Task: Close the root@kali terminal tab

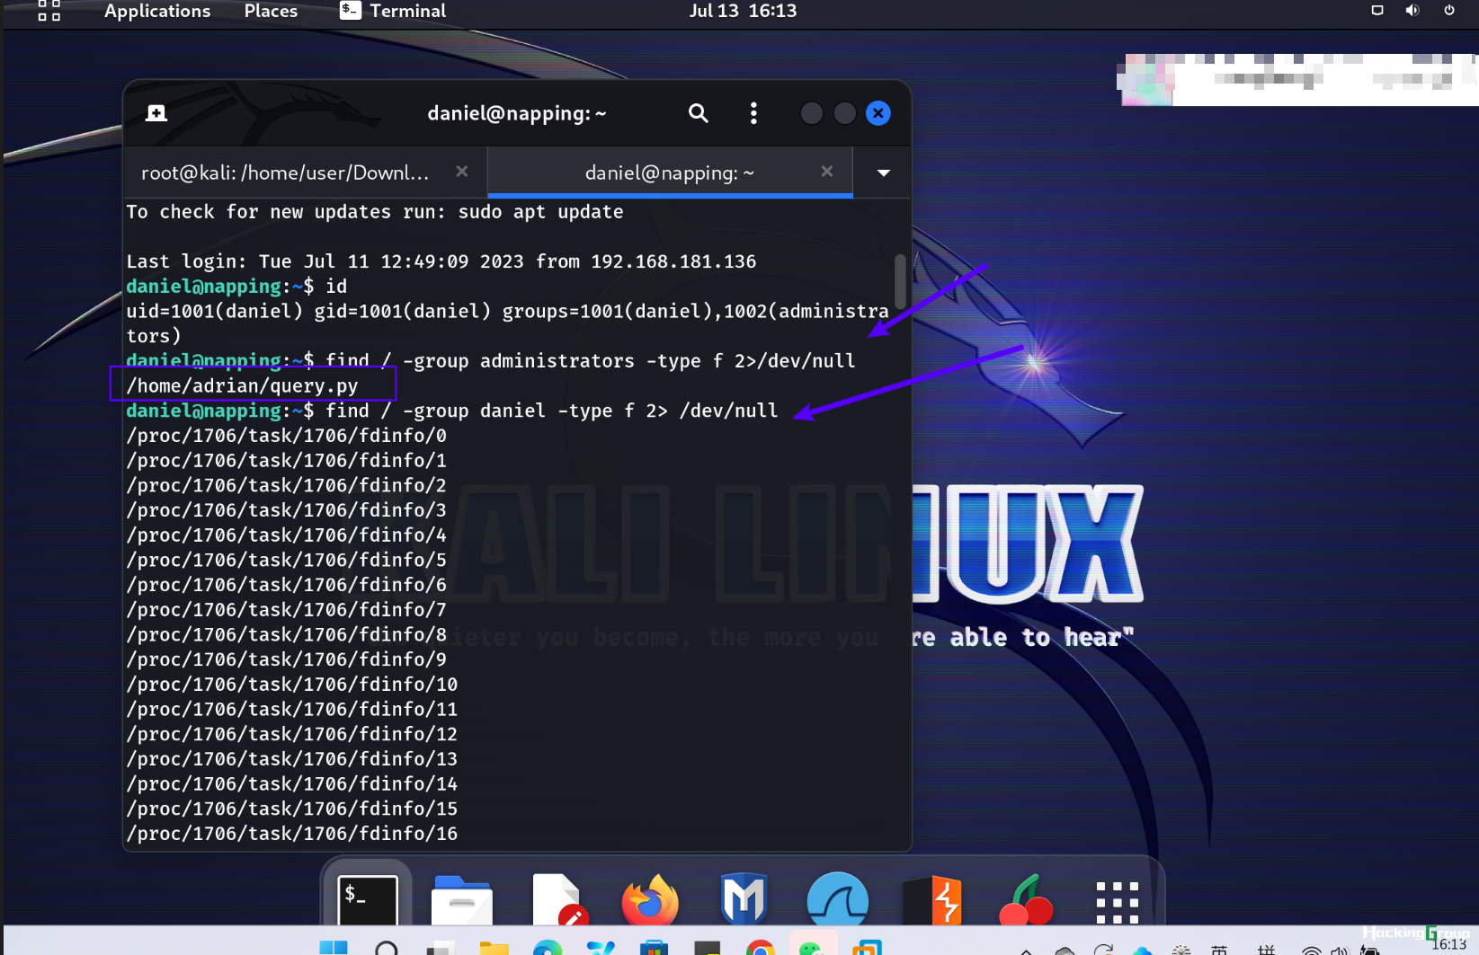Action: click(x=462, y=171)
